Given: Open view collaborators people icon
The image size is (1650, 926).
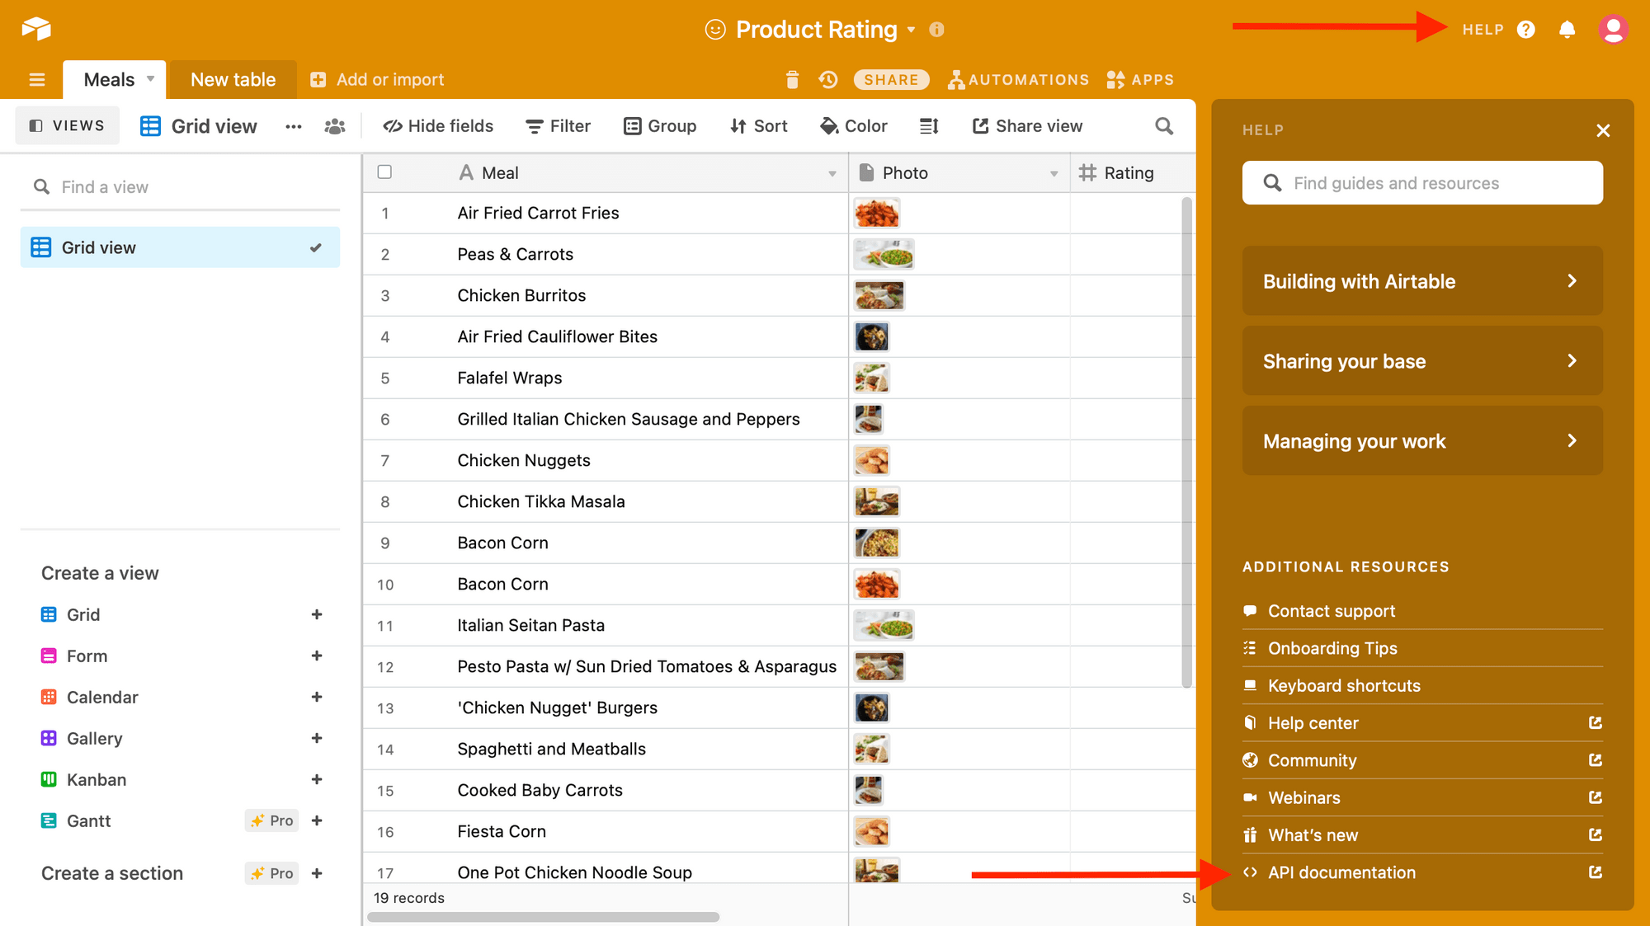Looking at the screenshot, I should click(x=335, y=126).
